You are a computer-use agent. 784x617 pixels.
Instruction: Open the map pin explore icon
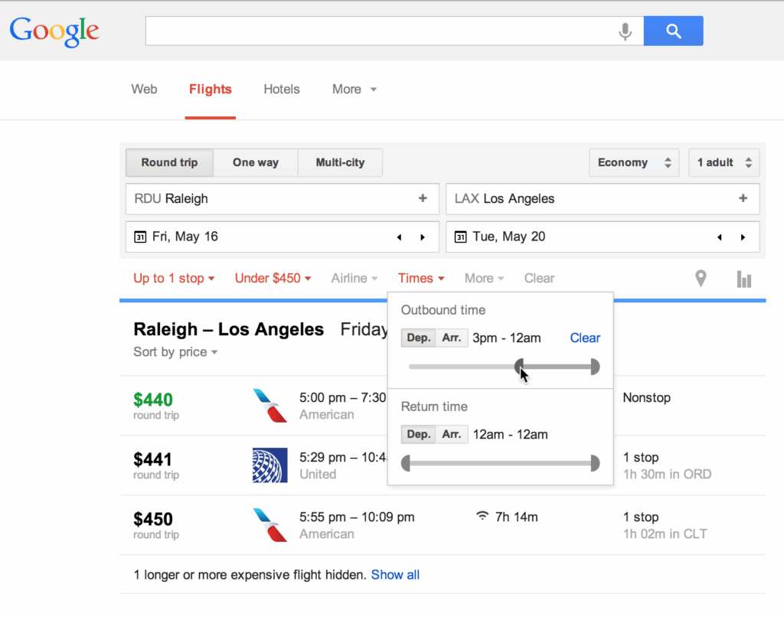click(x=701, y=279)
